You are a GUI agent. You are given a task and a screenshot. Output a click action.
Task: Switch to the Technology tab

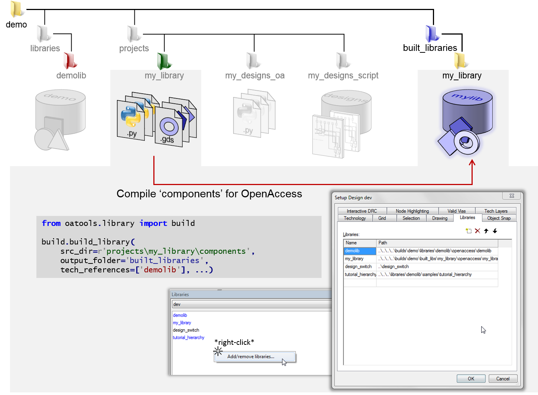point(355,218)
